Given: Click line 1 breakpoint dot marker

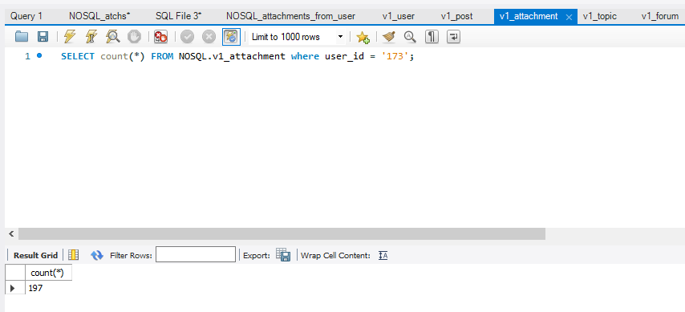Looking at the screenshot, I should [40, 55].
